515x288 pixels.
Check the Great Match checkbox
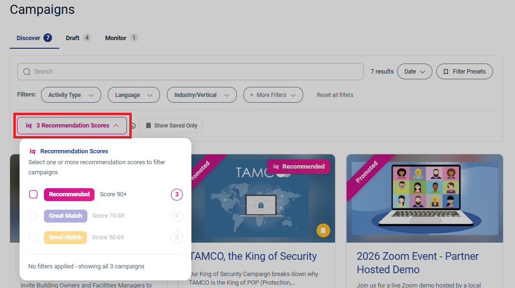33,216
